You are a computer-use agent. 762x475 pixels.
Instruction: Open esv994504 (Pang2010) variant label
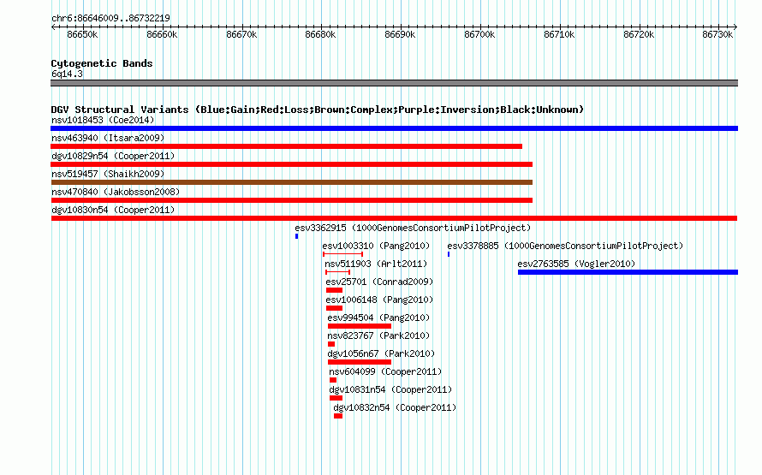[378, 318]
